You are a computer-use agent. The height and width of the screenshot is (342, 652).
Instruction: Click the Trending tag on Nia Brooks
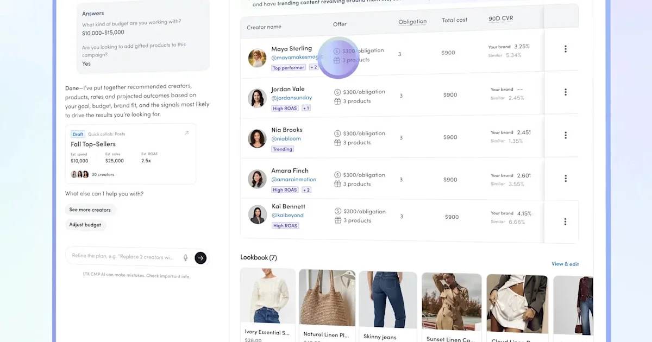coord(283,149)
